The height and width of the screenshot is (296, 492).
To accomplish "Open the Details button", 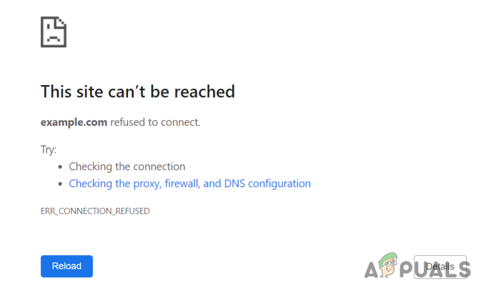I will click(x=440, y=266).
